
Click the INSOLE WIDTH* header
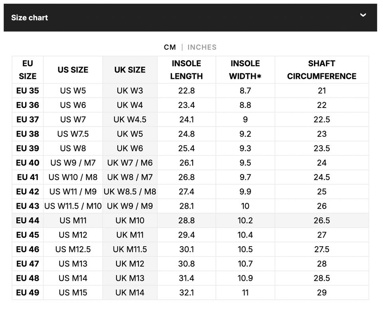(x=245, y=70)
